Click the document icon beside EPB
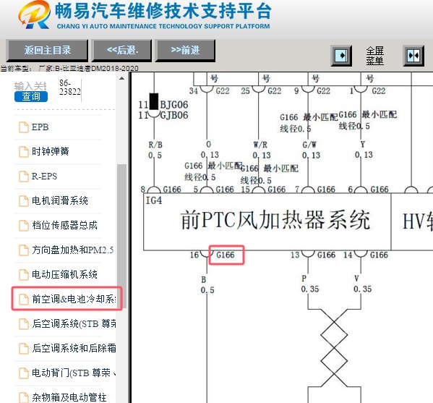 coord(24,127)
